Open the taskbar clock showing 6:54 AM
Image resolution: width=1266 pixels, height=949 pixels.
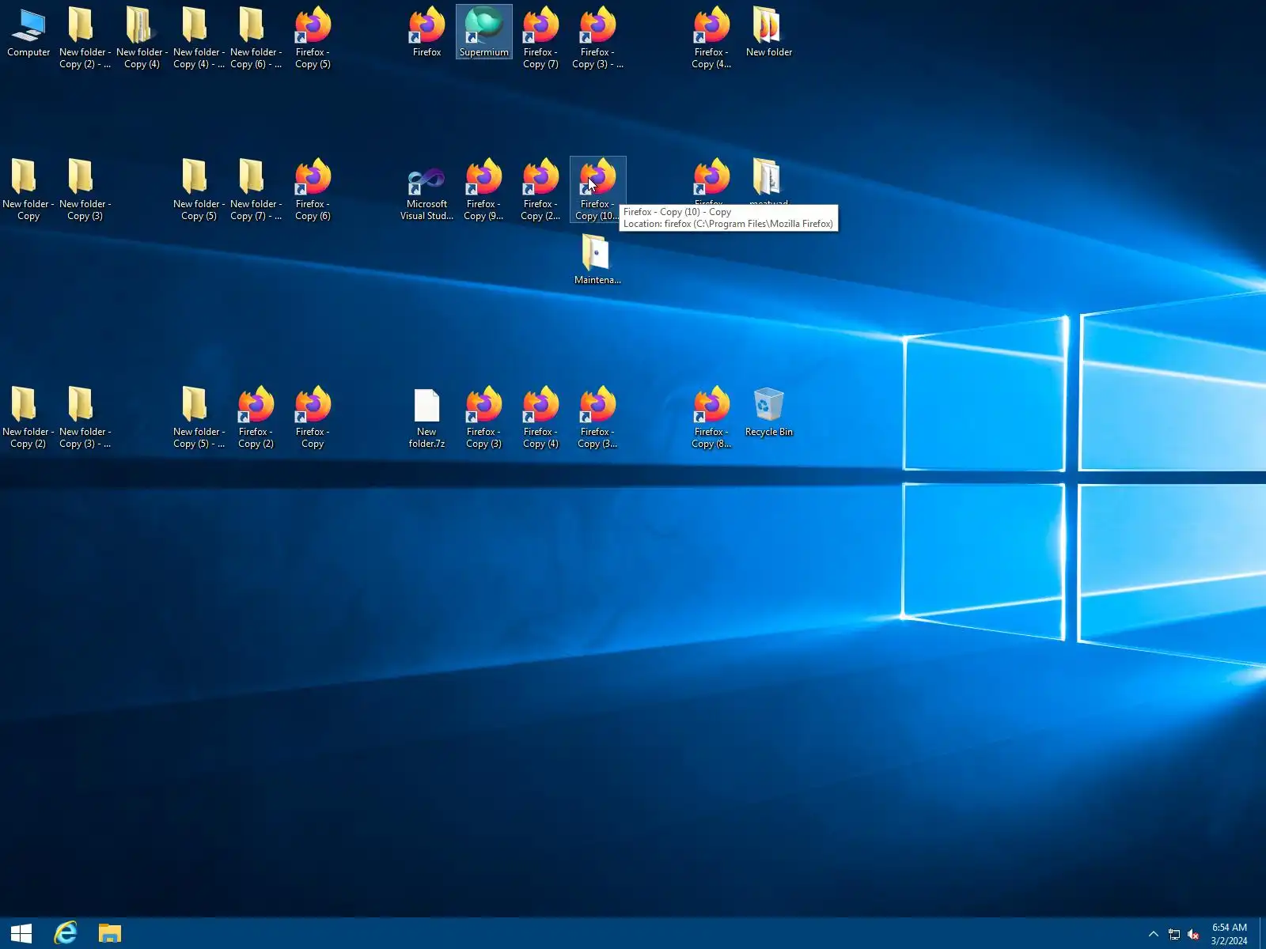1229,934
